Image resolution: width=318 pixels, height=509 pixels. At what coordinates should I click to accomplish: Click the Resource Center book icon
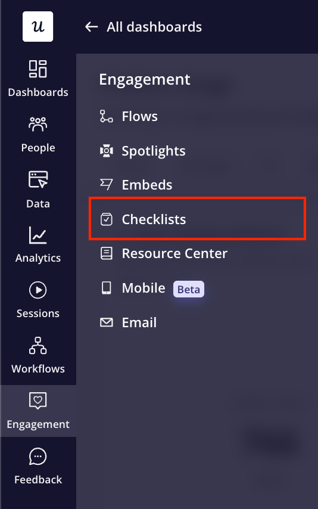pyautogui.click(x=106, y=253)
